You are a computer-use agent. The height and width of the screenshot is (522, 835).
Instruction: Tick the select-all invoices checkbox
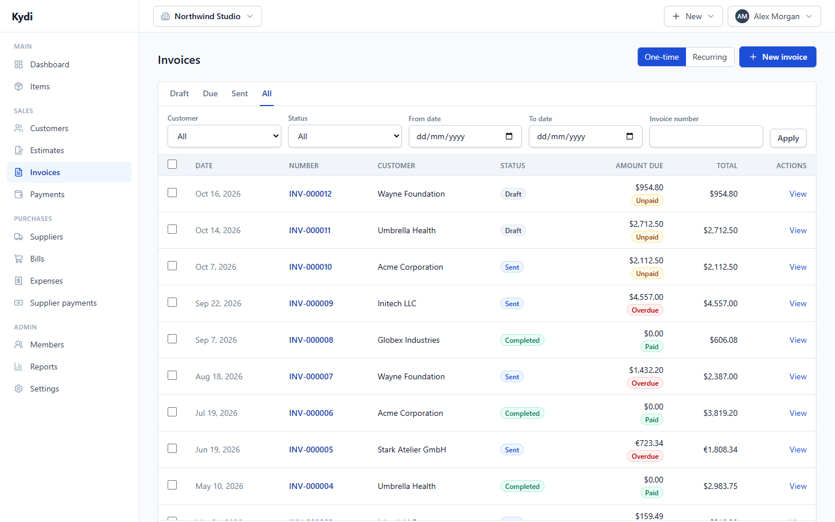pyautogui.click(x=172, y=164)
